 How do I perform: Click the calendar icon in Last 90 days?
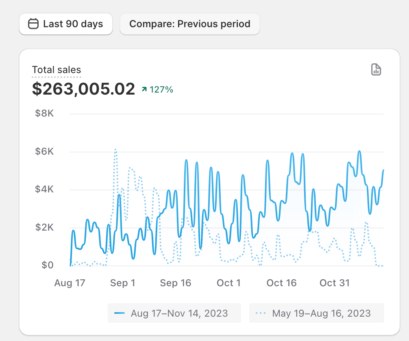33,24
